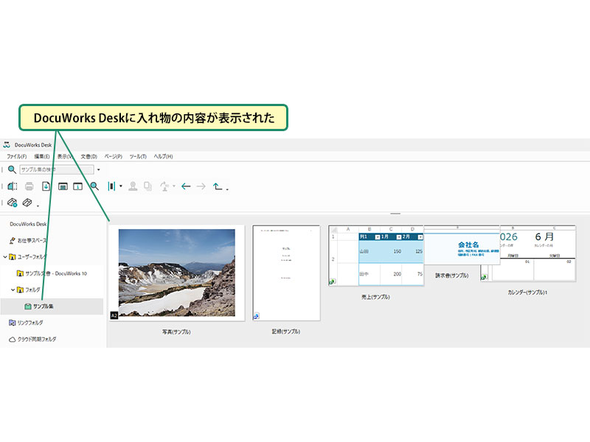Click the お仕事スペース workspace icon
Viewport: 590px width, 442px height.
pyautogui.click(x=12, y=241)
